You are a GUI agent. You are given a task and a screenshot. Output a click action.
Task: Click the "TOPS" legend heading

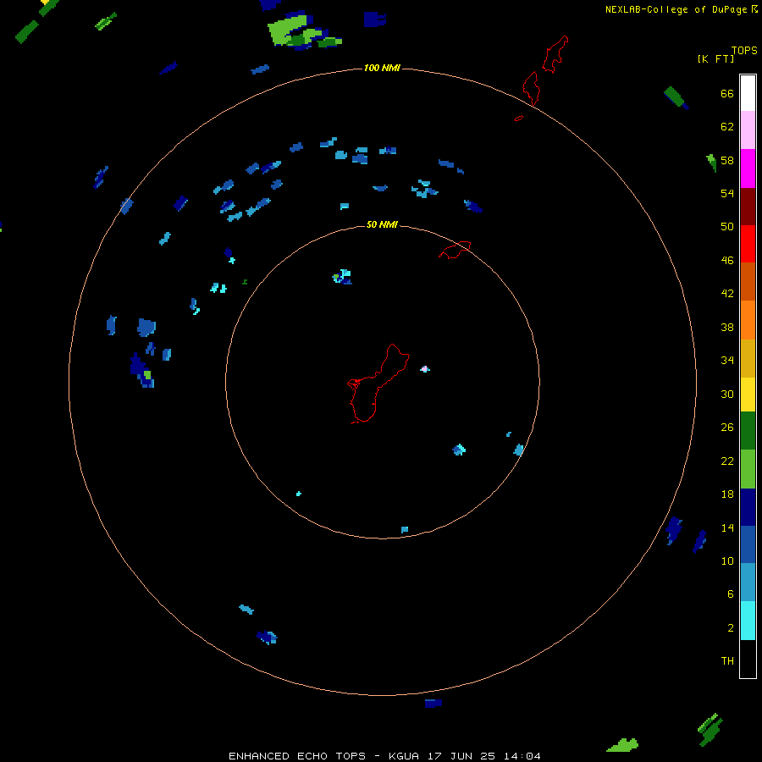(744, 50)
